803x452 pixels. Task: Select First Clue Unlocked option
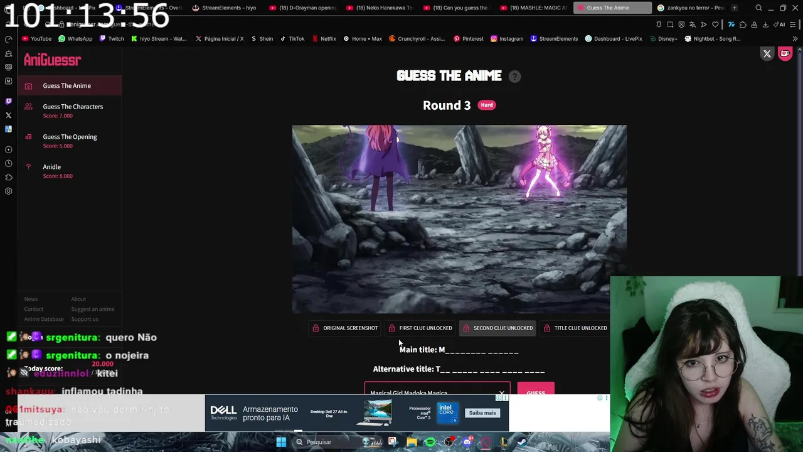click(420, 328)
